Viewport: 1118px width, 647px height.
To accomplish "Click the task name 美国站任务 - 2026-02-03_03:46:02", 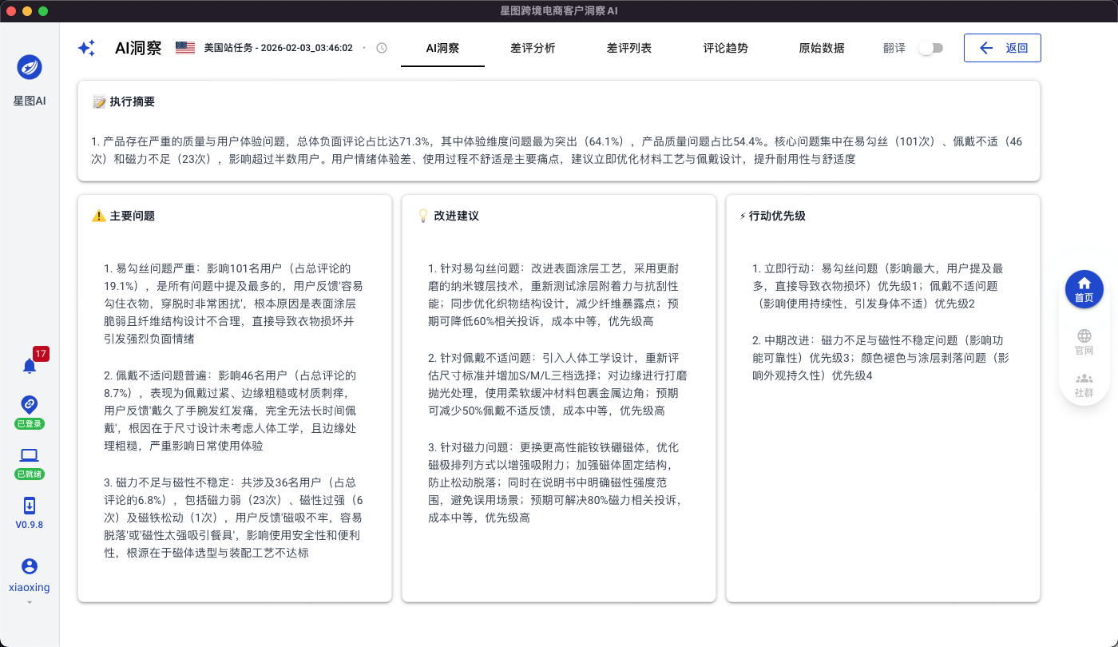I will 279,48.
